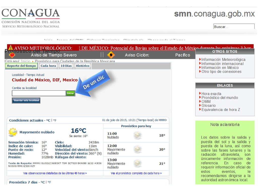Click the 12:00 forecast weather icon
Image resolution: width=258 pixels, height=194 pixels.
[138, 150]
